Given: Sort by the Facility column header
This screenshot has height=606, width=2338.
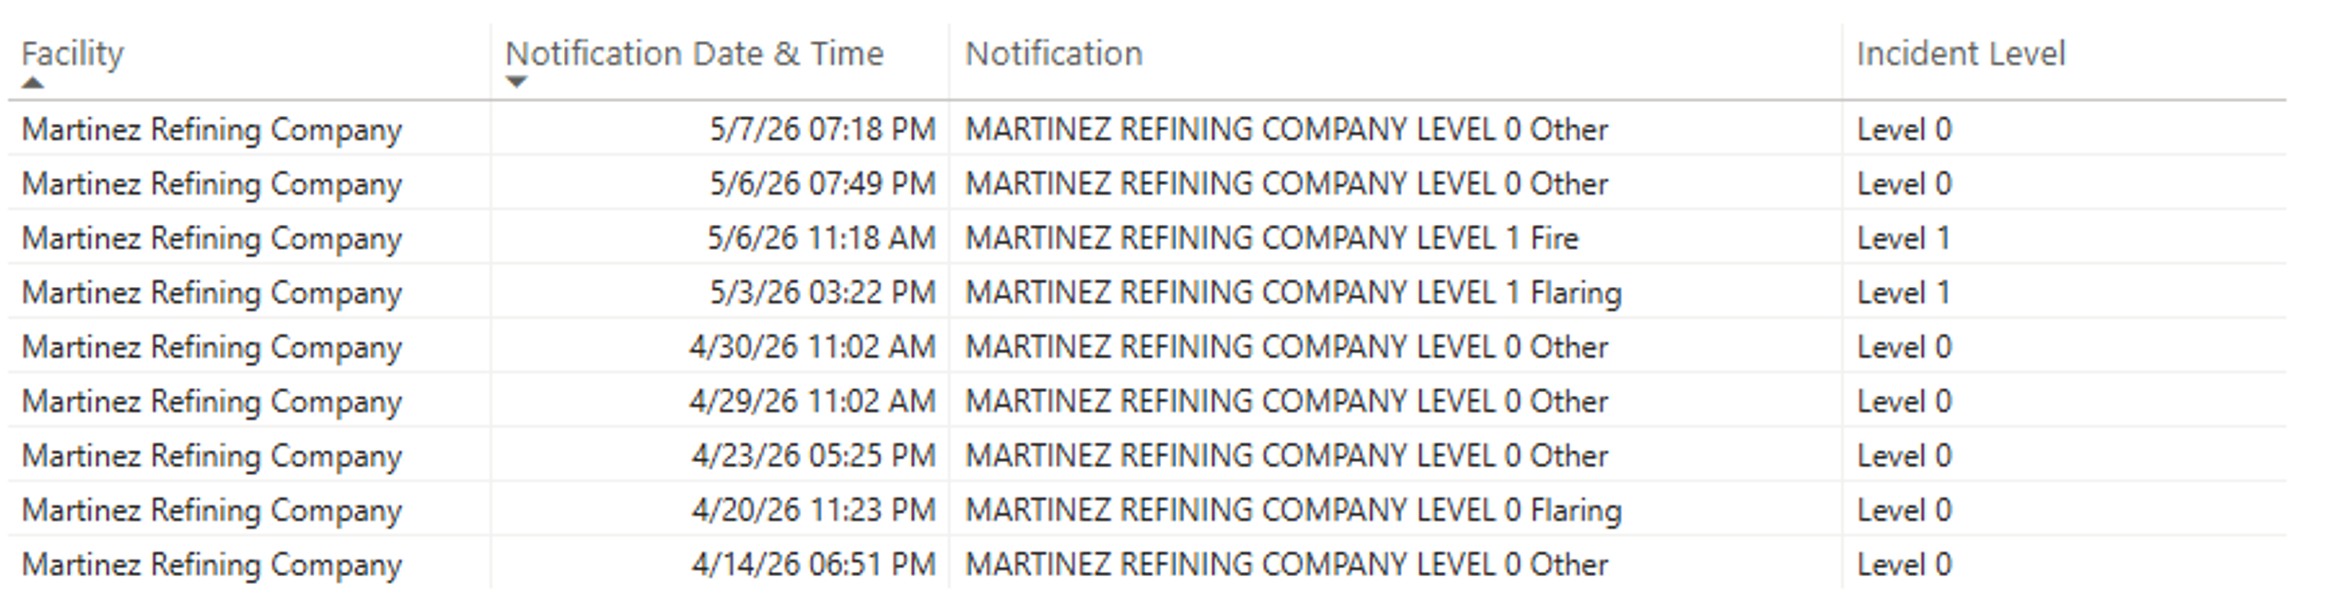Looking at the screenshot, I should [72, 54].
